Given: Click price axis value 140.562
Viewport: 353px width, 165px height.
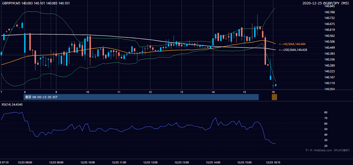Looking at the screenshot, I should [x=329, y=36].
